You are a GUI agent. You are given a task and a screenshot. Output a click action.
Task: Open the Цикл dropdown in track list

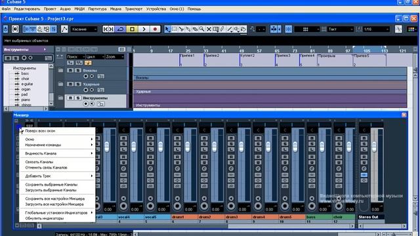[x=95, y=56]
